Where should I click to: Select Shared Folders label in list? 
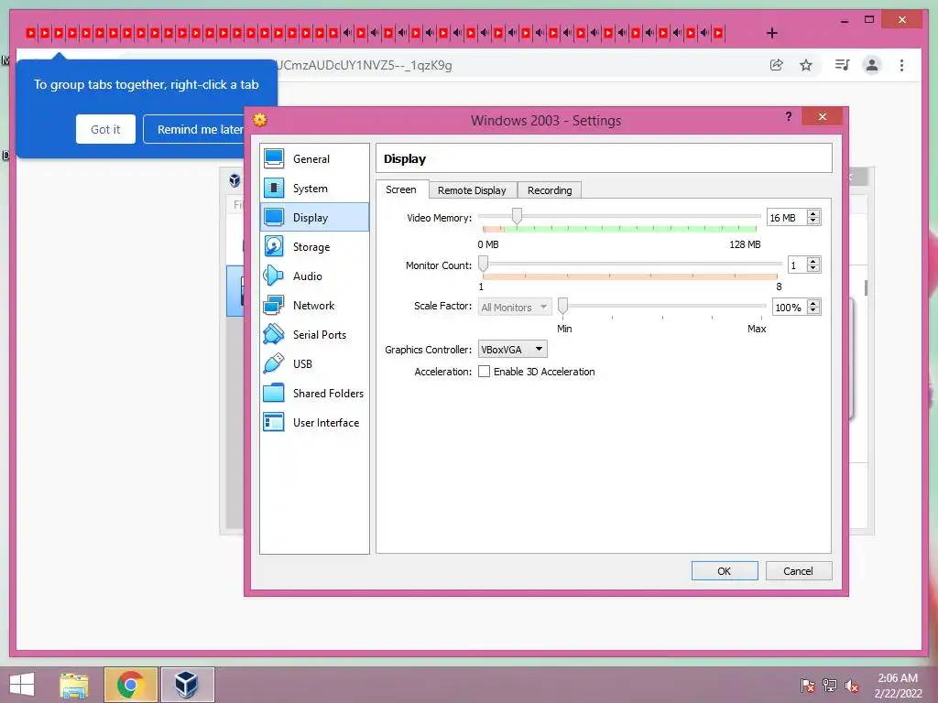[x=329, y=394]
